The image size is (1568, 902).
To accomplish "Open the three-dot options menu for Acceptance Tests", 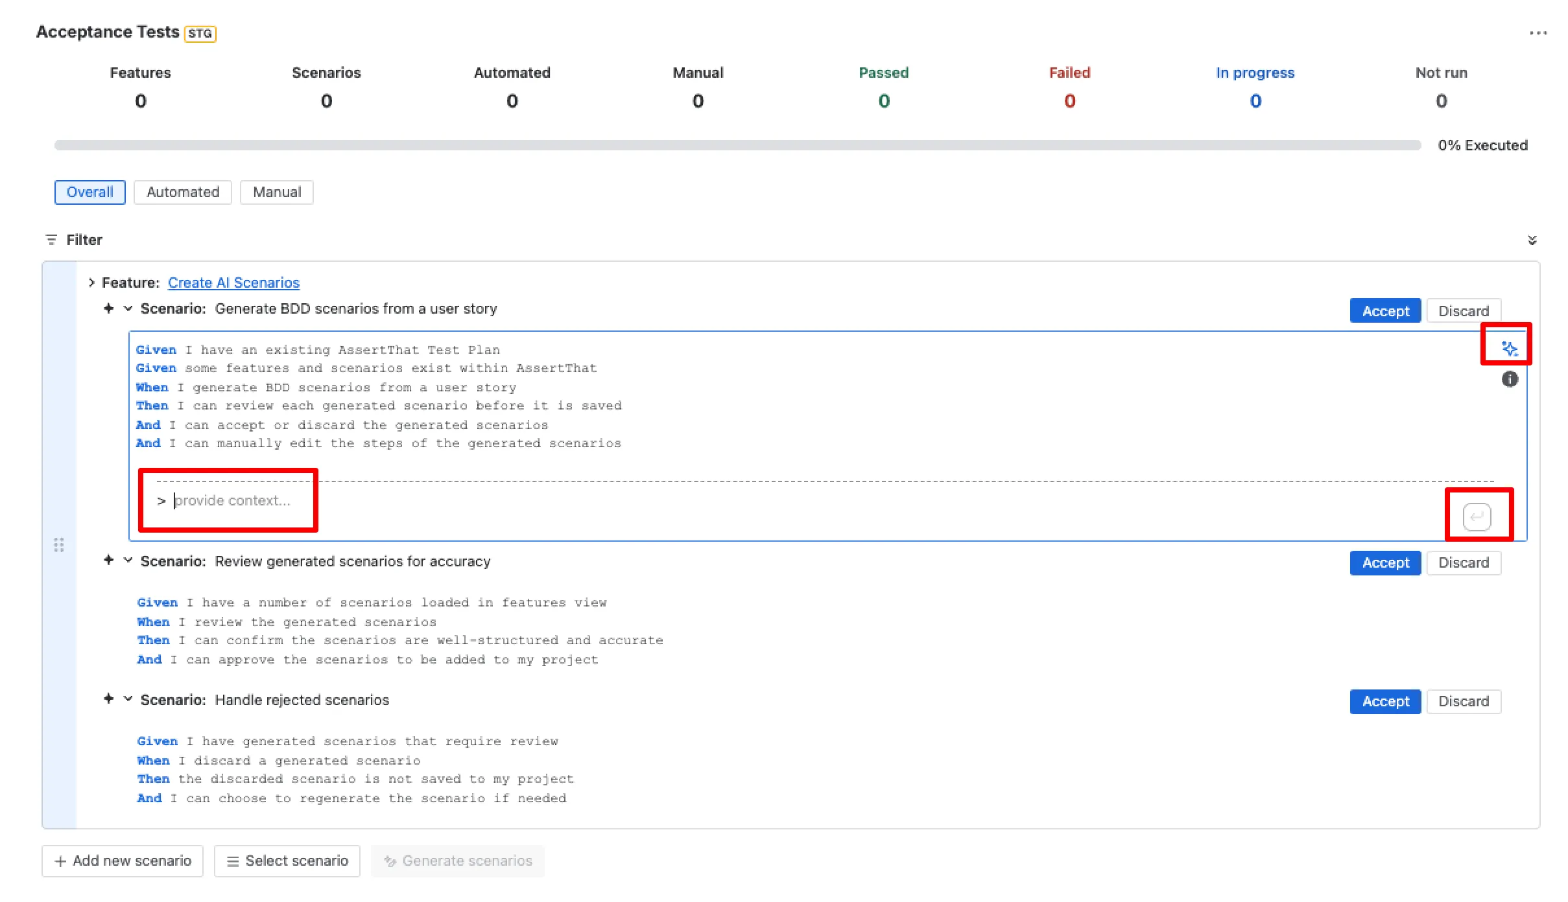I will (1538, 32).
